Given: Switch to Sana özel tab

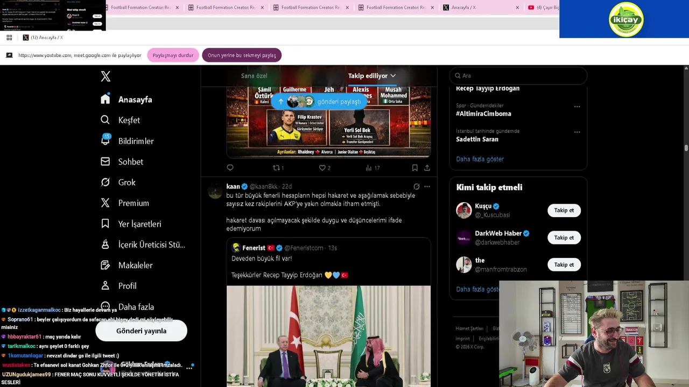Looking at the screenshot, I should tap(254, 76).
